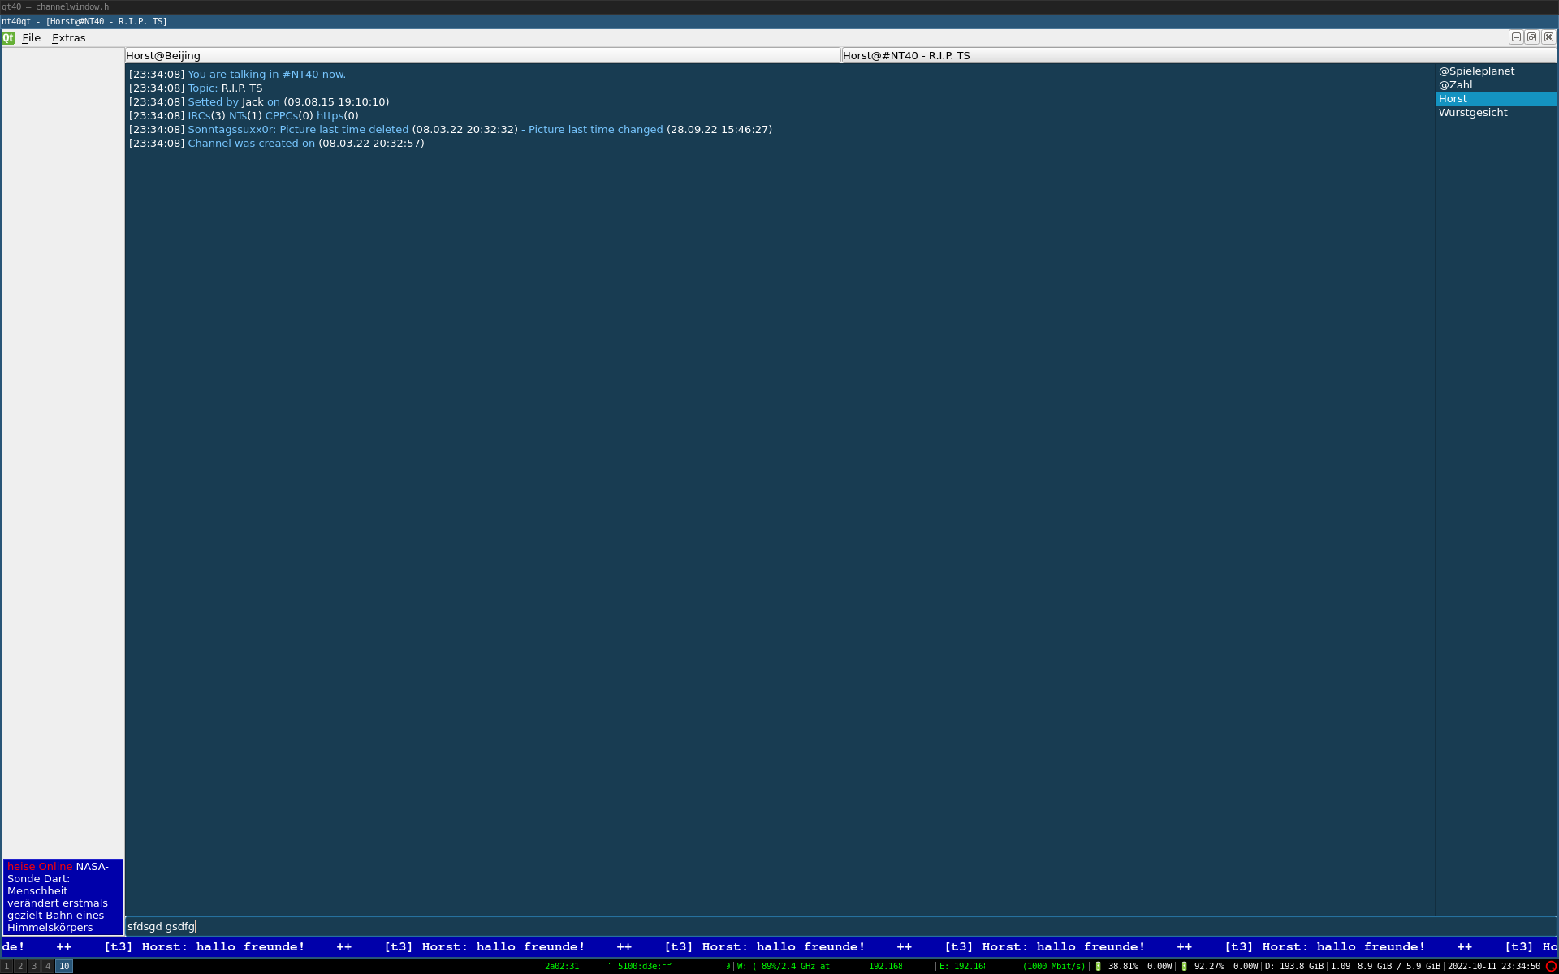Image resolution: width=1559 pixels, height=974 pixels.
Task: Click the heise Online news link
Action: (x=40, y=867)
